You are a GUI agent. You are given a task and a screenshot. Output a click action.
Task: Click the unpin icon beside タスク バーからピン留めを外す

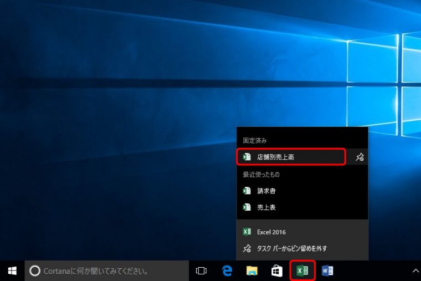click(x=247, y=248)
